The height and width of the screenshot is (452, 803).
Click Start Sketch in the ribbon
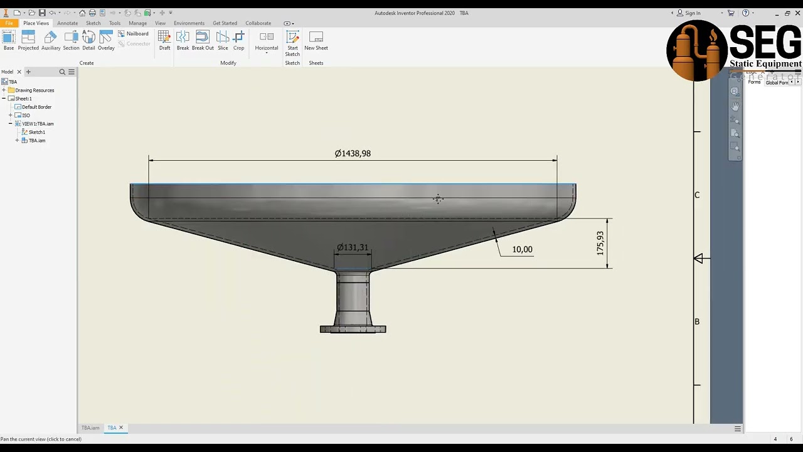click(x=292, y=43)
